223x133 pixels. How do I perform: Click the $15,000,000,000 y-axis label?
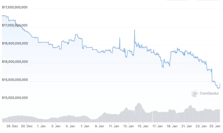pos(15,98)
